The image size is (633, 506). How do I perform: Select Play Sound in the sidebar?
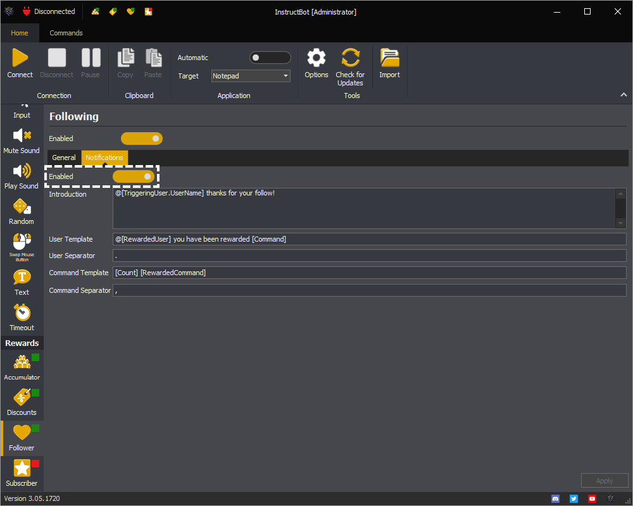click(22, 176)
